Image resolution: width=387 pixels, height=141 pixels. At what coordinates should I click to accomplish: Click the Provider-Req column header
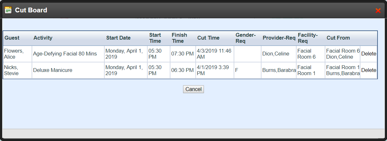tap(279, 38)
